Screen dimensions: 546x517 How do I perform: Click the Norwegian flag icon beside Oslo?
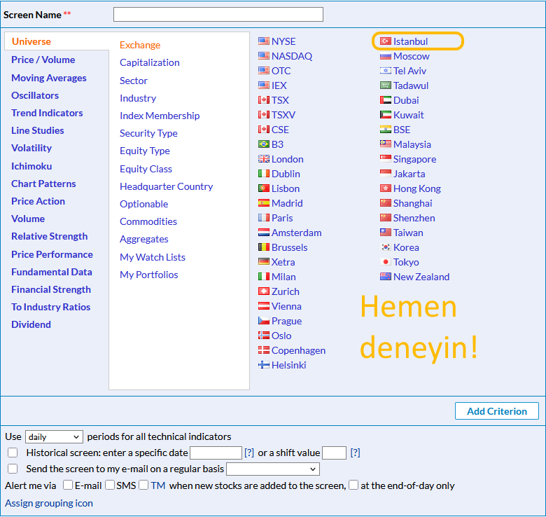[x=264, y=336]
